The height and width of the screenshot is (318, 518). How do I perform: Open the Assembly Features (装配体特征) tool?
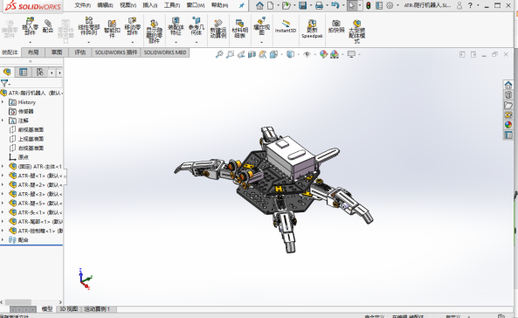(176, 26)
